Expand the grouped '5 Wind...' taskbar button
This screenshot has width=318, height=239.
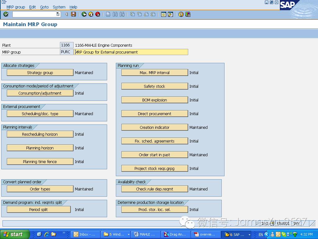click(x=128, y=234)
